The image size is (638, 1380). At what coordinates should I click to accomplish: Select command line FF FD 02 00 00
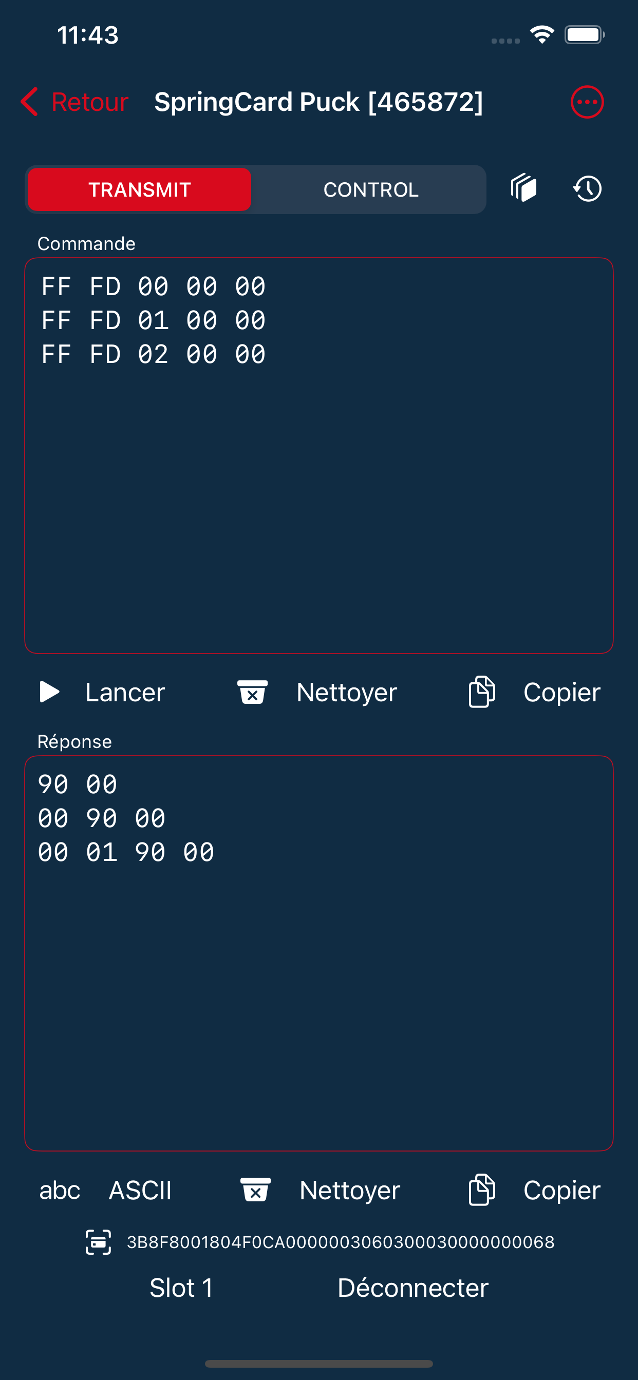pyautogui.click(x=153, y=354)
